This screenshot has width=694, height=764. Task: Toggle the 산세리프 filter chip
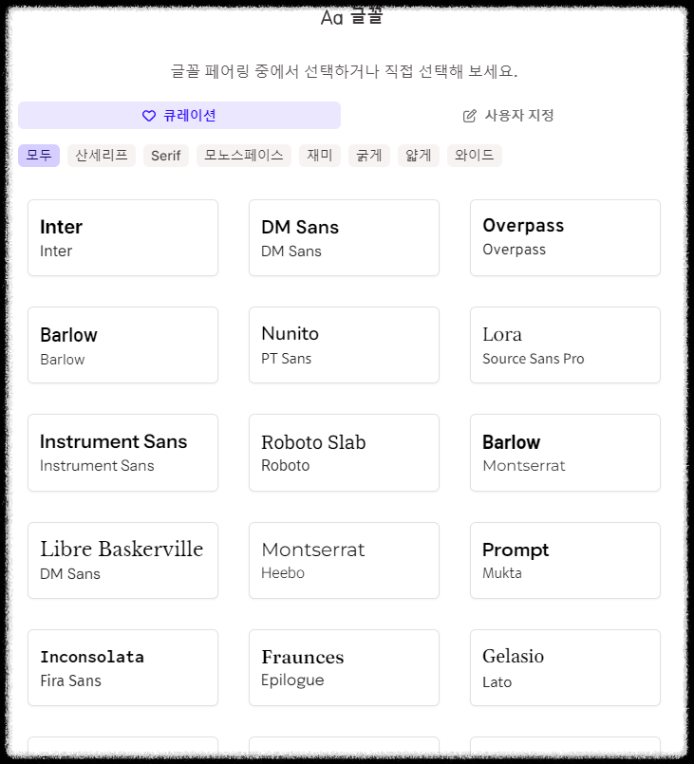point(100,155)
